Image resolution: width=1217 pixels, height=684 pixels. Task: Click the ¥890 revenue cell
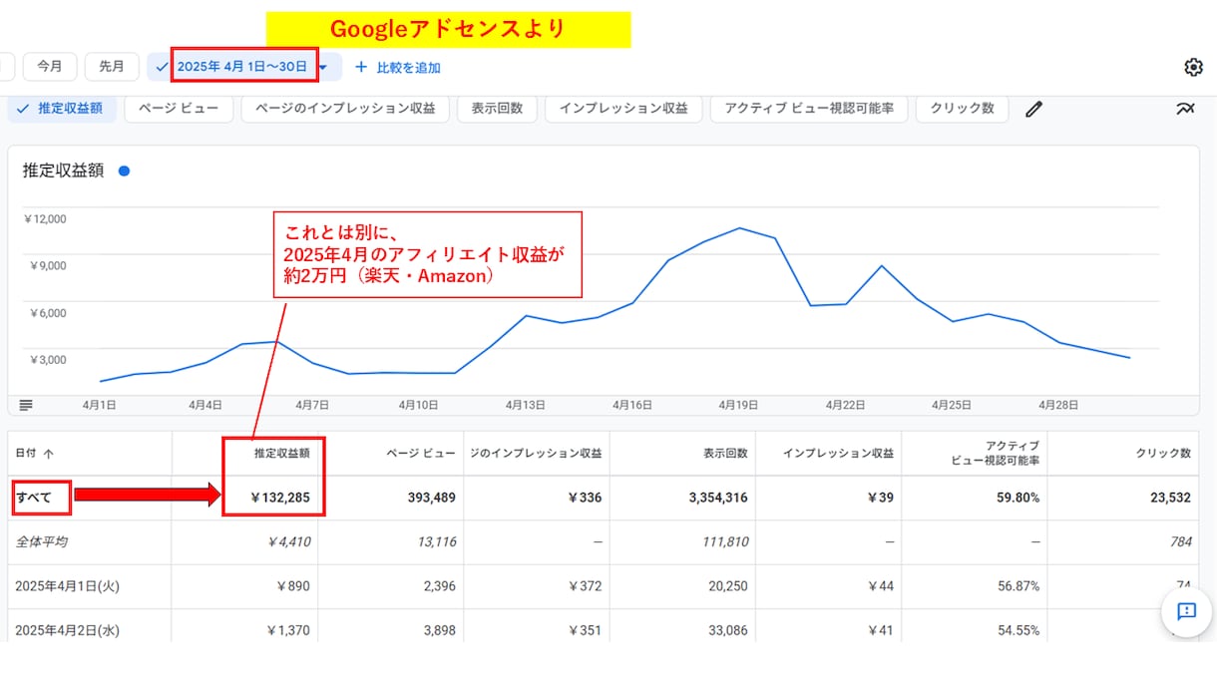(x=291, y=586)
